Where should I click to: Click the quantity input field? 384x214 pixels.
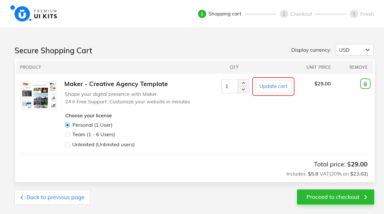coord(229,86)
